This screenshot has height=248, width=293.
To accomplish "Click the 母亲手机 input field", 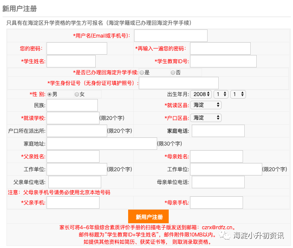I will 217,202.
